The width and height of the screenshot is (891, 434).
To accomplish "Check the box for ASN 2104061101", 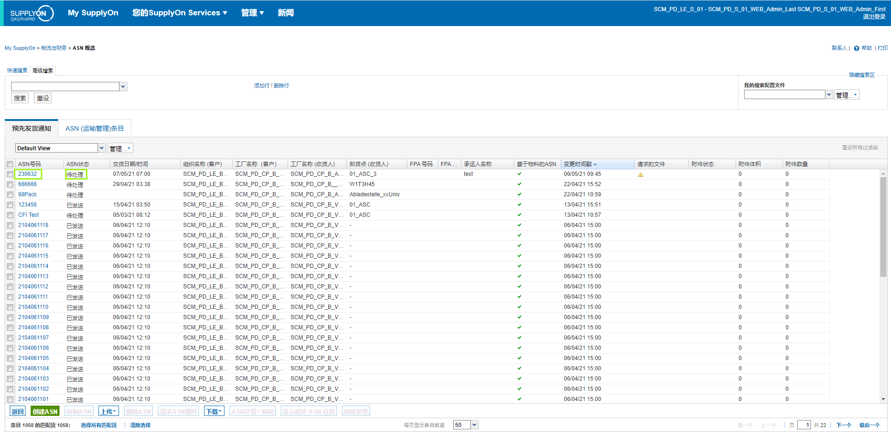I will pos(10,399).
